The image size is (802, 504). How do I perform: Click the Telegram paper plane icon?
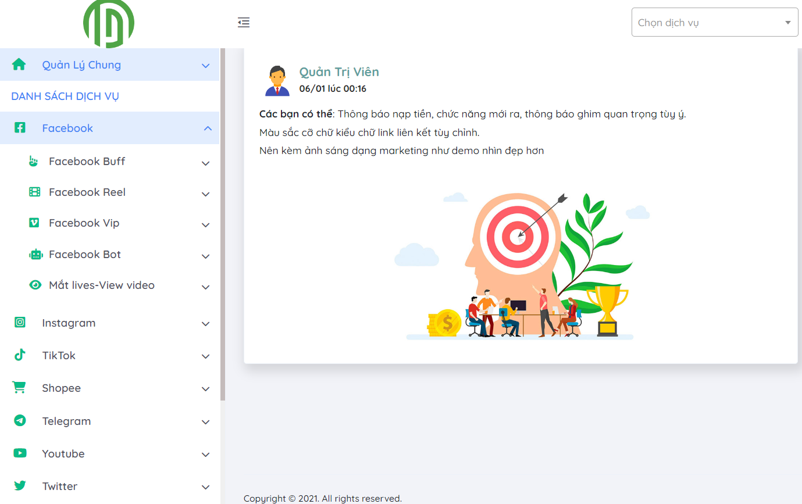click(x=20, y=420)
